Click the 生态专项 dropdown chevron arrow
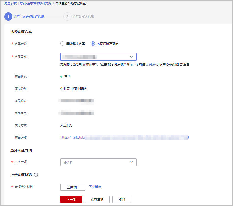 pyautogui.click(x=131, y=162)
